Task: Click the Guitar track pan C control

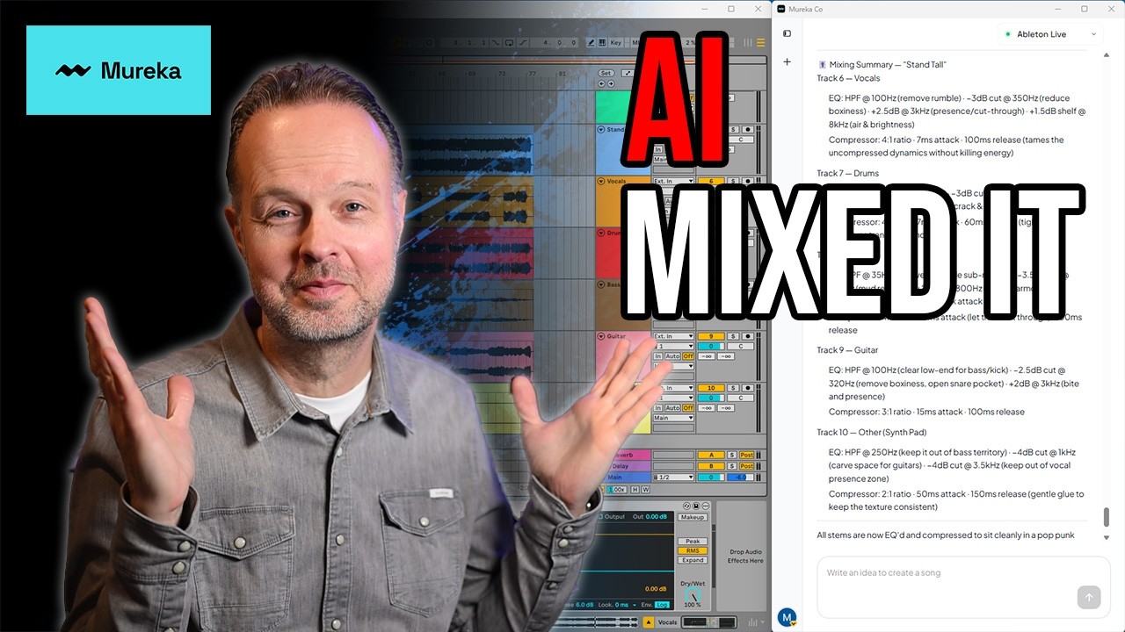Action: [x=740, y=346]
